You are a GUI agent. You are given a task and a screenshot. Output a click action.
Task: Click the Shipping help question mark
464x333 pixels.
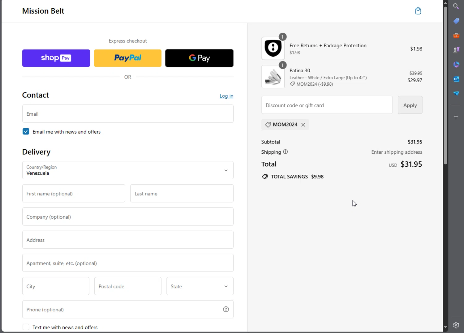pyautogui.click(x=286, y=152)
